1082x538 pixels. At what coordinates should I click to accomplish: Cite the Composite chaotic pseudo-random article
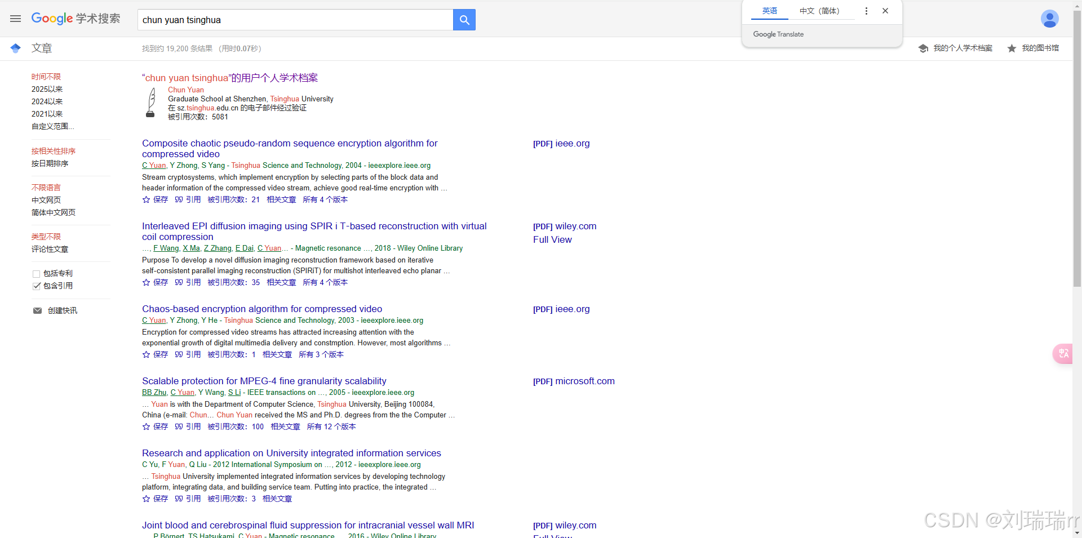(x=188, y=199)
